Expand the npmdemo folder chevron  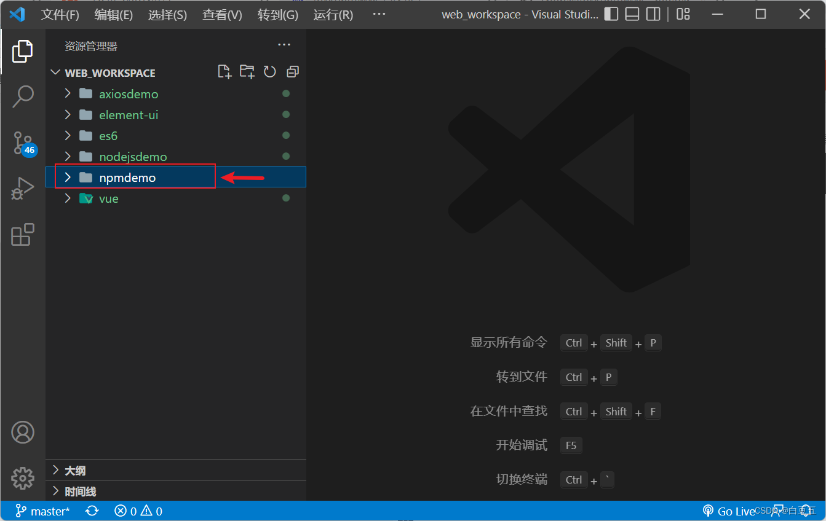click(68, 178)
